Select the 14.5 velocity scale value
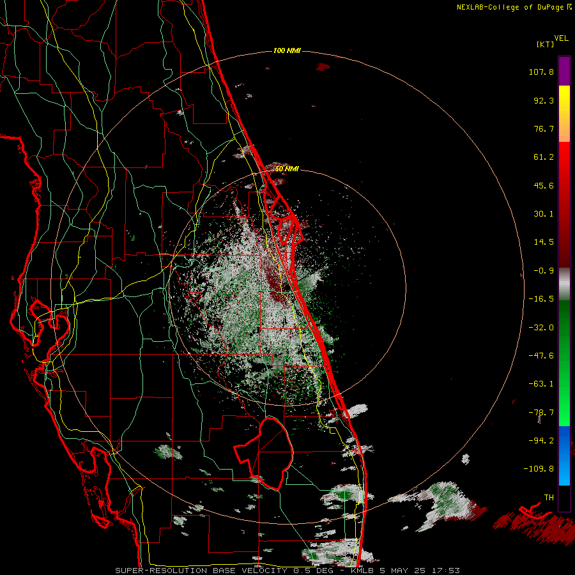Viewport: 575px width, 575px height. pos(544,242)
